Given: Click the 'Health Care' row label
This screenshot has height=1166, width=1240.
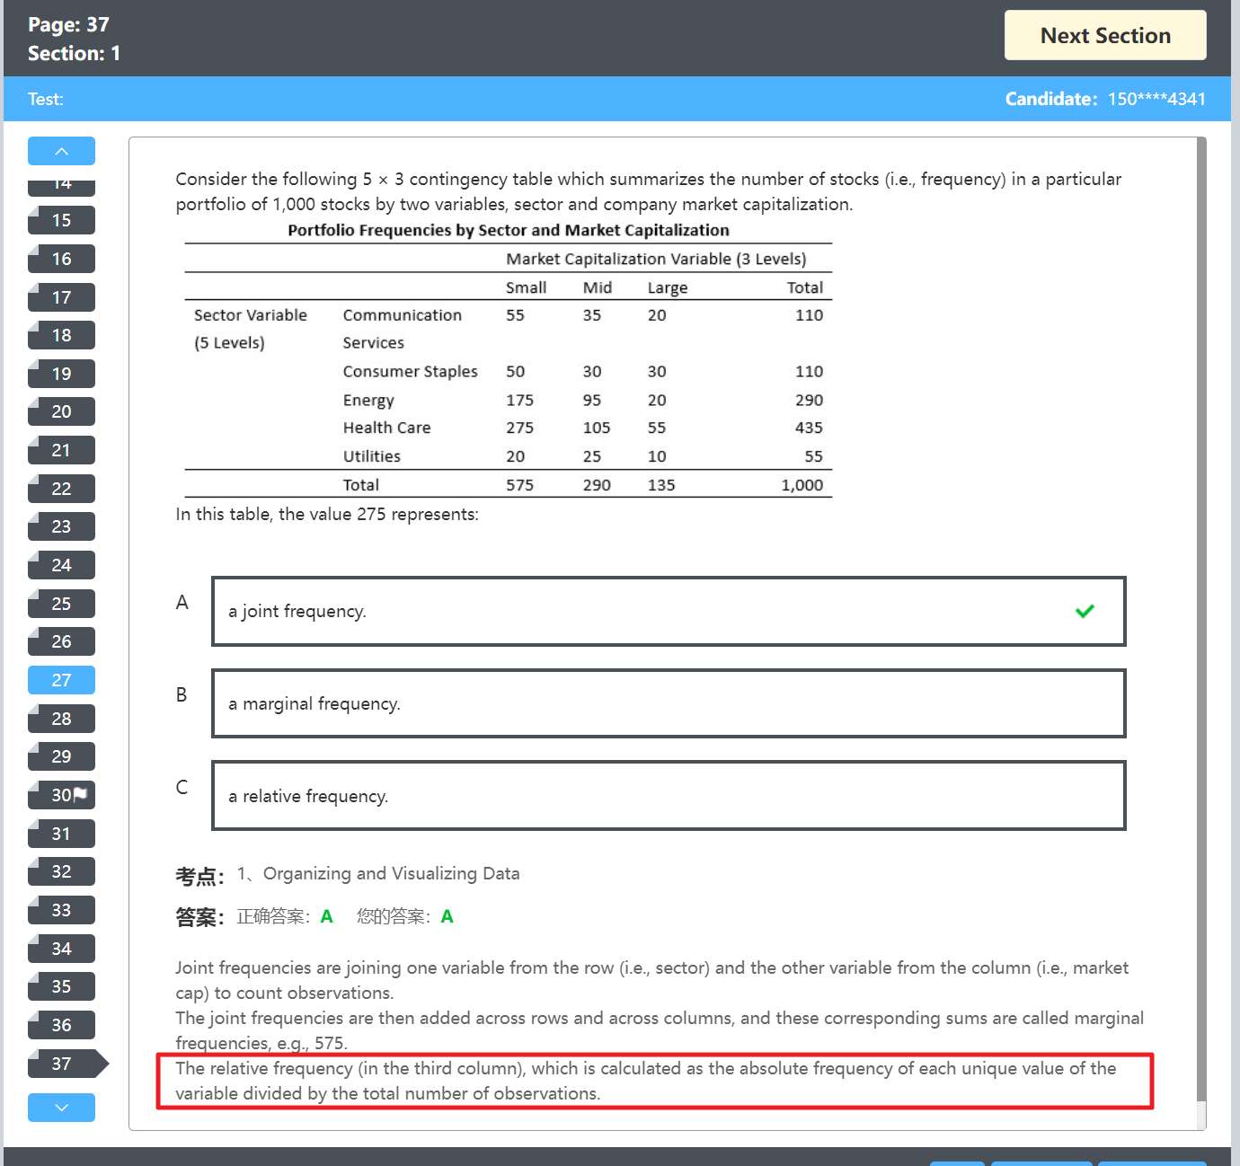Looking at the screenshot, I should [x=386, y=428].
